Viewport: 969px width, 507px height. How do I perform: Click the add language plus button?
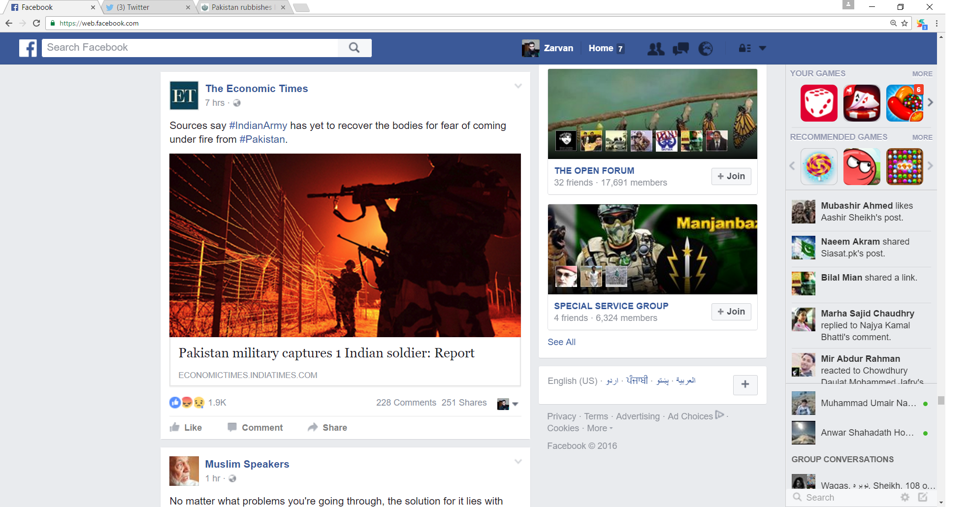tap(745, 384)
